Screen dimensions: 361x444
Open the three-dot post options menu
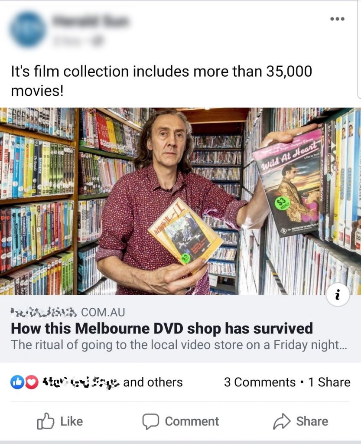click(337, 19)
